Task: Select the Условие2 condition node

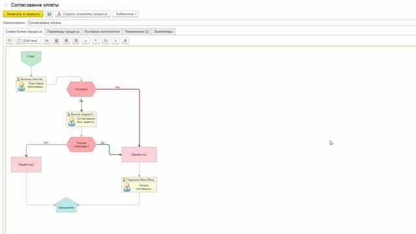Action: coord(81,90)
